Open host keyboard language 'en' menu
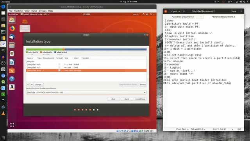This screenshot has height=141, width=250. (x=230, y=2)
